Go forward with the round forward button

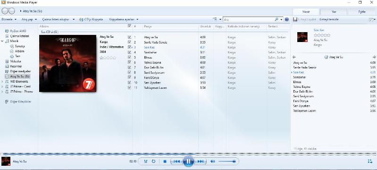coord(11,11)
